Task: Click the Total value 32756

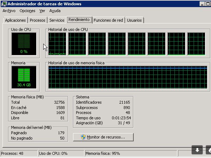Action: 59,102
